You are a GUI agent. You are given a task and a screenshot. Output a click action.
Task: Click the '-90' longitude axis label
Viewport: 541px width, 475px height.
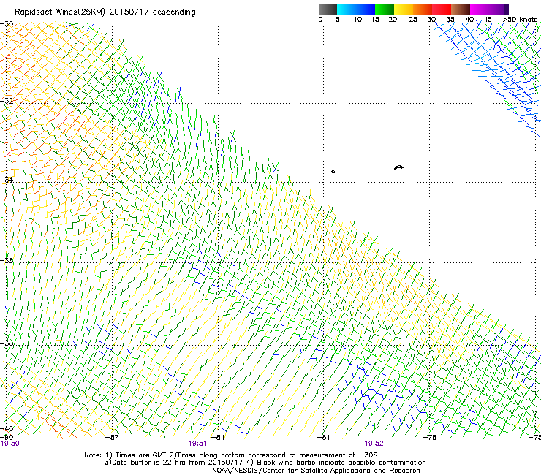pos(7,437)
